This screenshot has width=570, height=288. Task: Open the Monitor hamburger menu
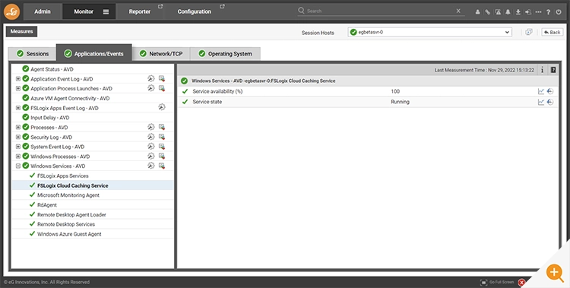coord(106,11)
